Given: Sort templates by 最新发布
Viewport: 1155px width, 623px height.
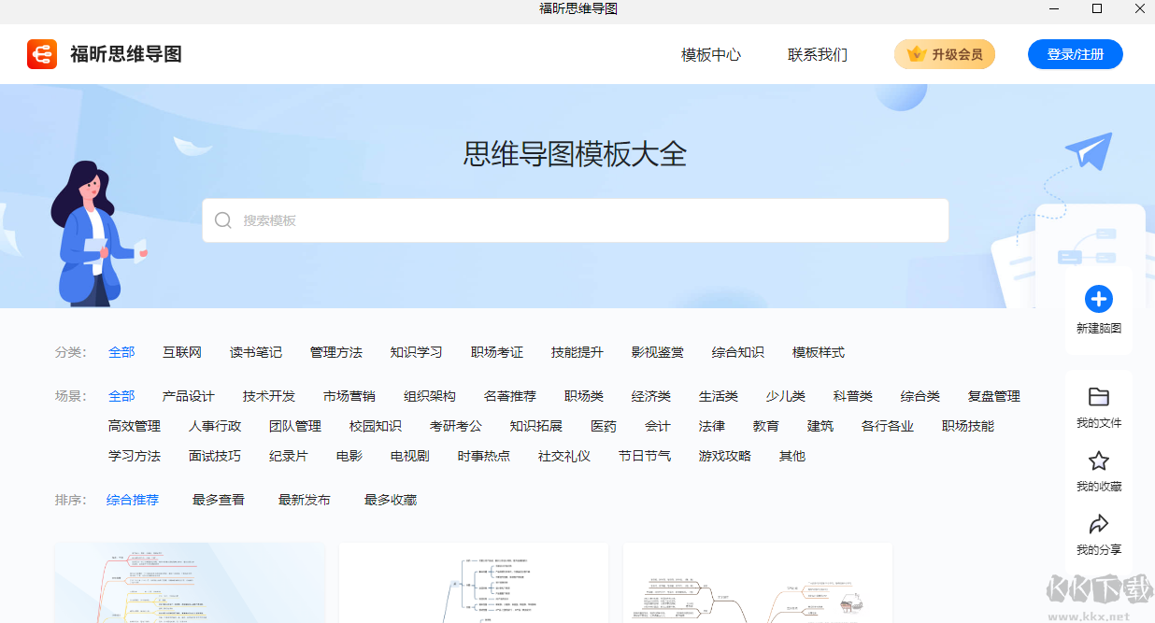Looking at the screenshot, I should [x=305, y=499].
